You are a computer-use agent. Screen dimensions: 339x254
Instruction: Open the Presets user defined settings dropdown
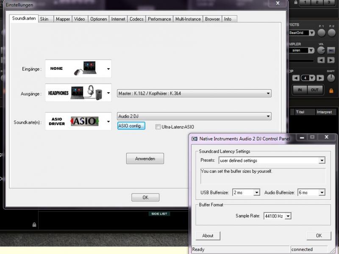(272, 160)
